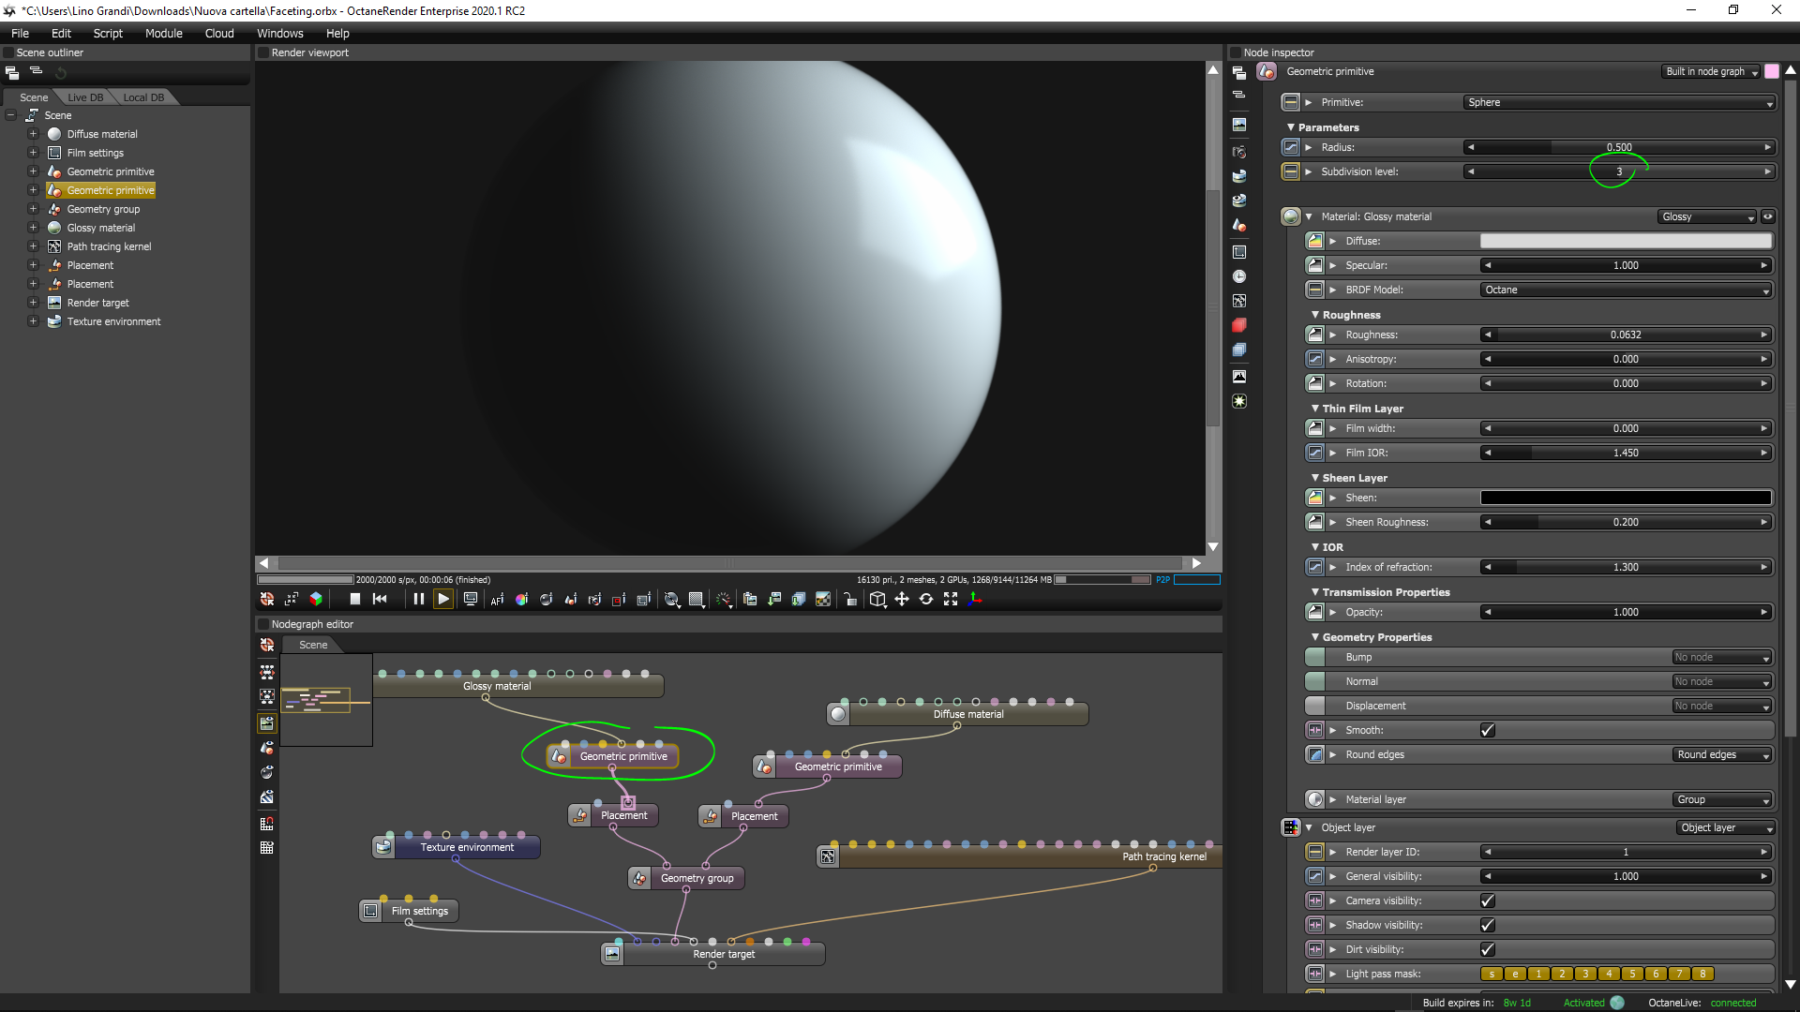Select Render target in scene outliner
This screenshot has height=1012, width=1800.
pos(97,303)
